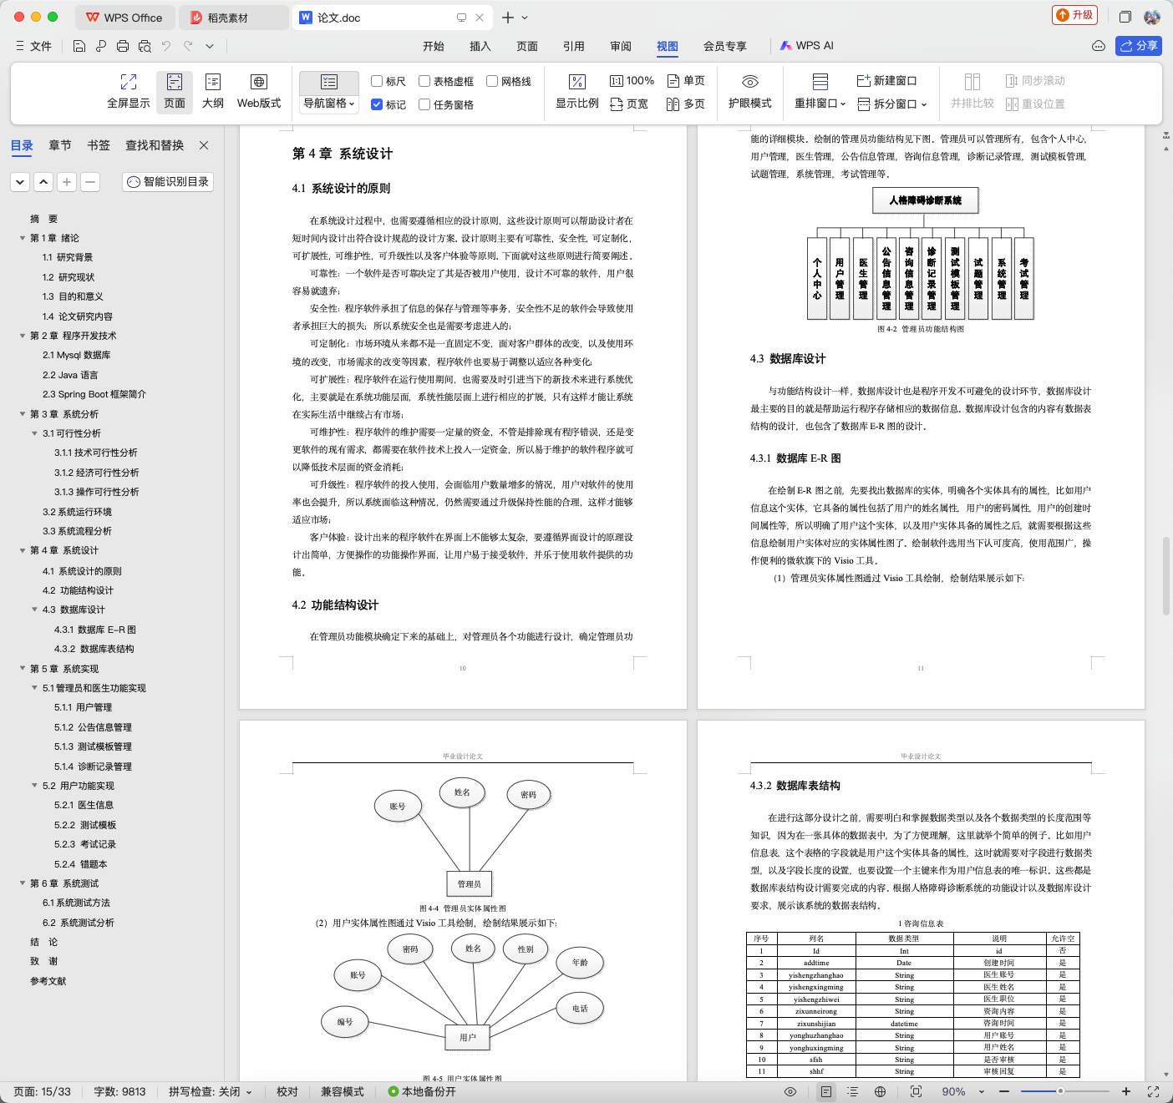1173x1103 pixels.
Task: Enter full screen from status bar corner icon
Action: tap(1153, 1091)
